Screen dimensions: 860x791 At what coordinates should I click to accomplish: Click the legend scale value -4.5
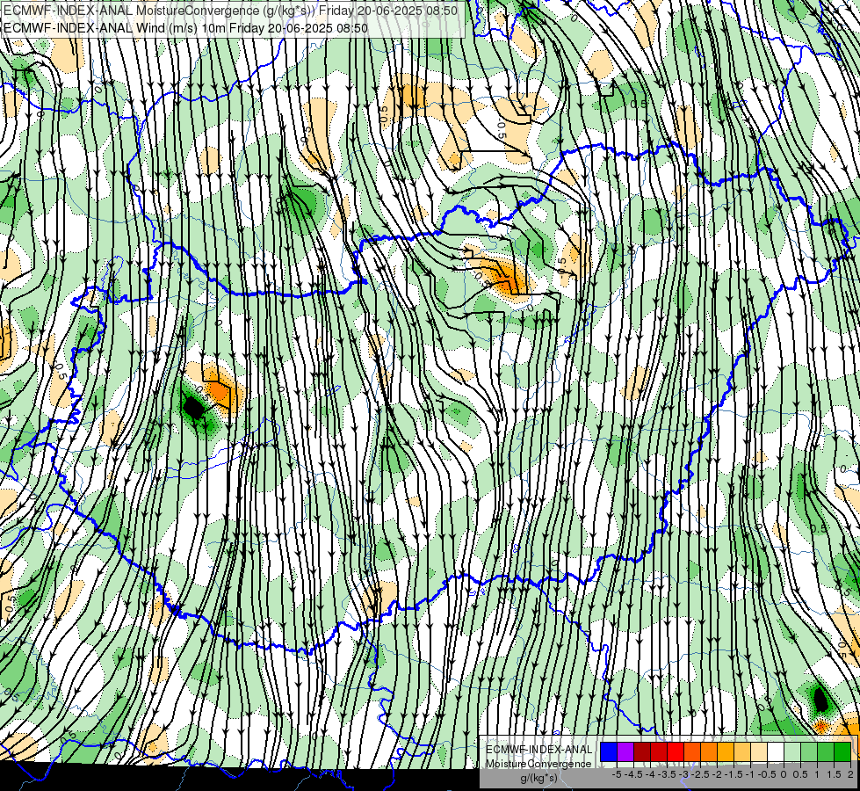(634, 774)
